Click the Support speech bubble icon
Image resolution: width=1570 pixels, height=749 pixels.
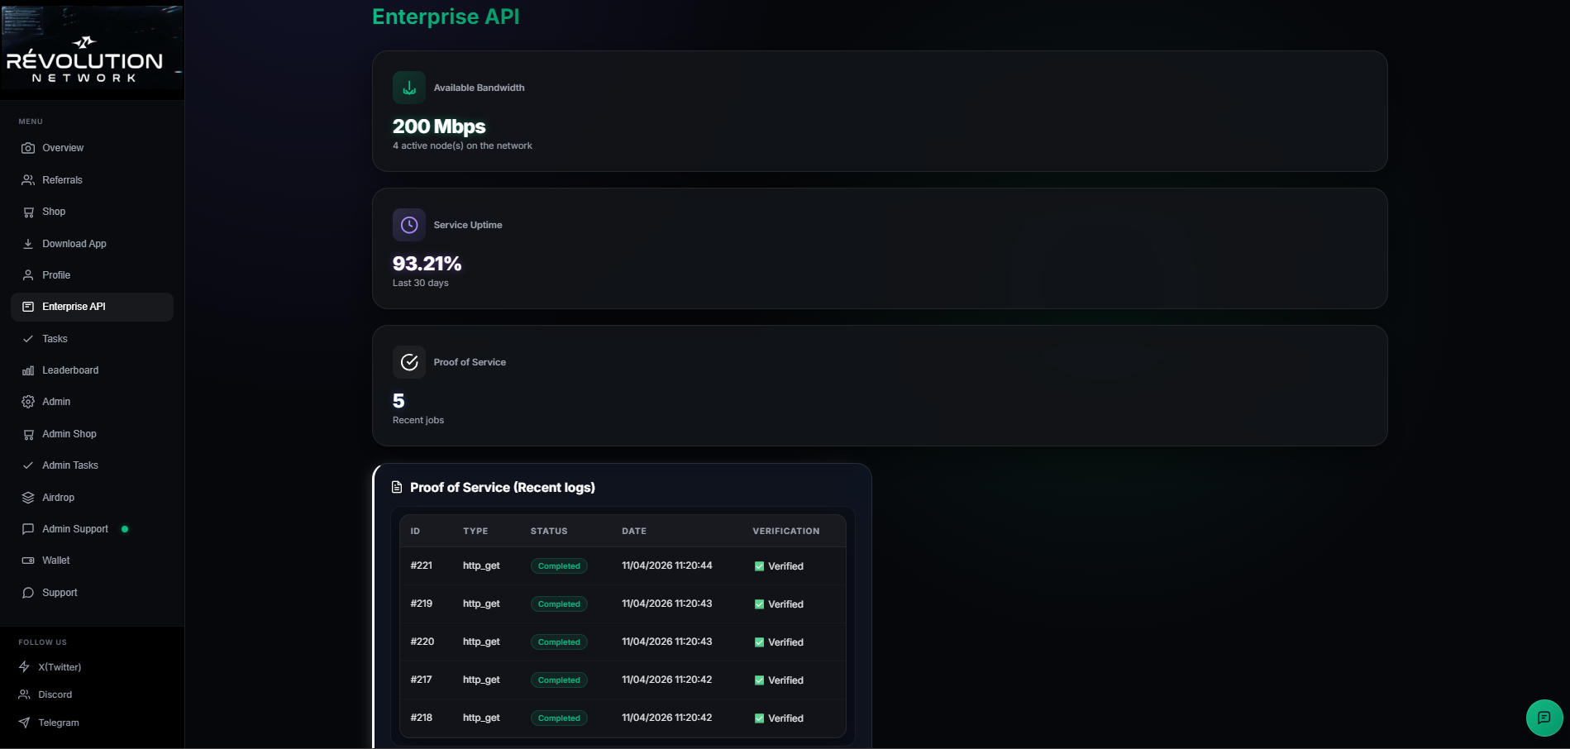click(x=28, y=593)
